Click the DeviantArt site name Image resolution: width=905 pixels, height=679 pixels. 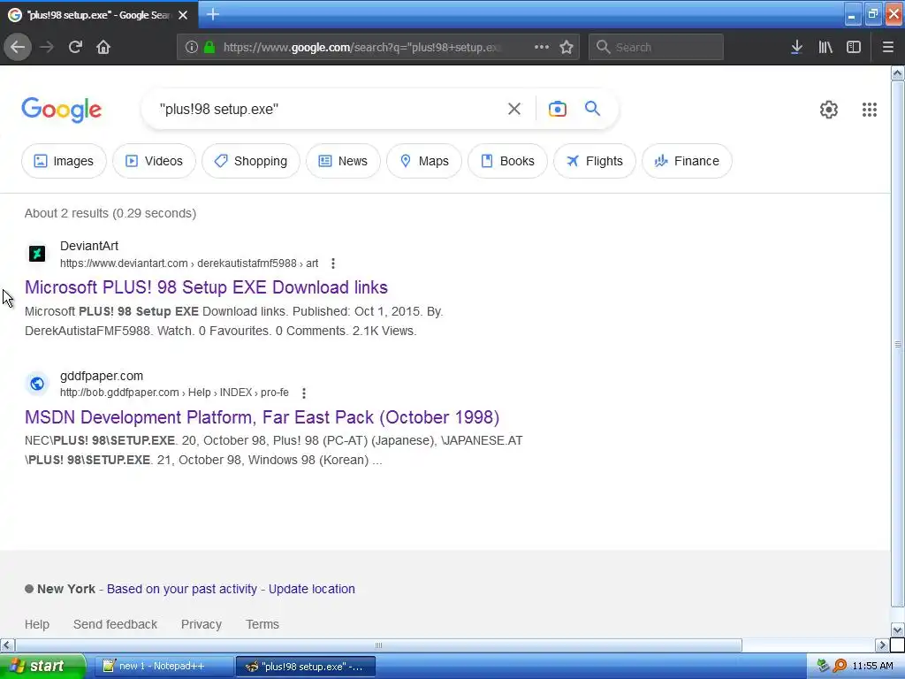89,246
